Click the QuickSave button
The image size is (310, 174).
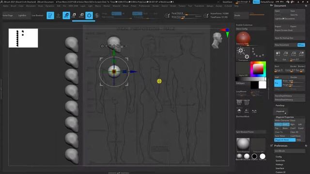click(x=227, y=2)
